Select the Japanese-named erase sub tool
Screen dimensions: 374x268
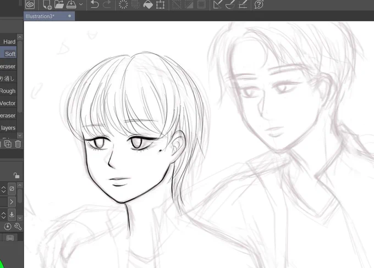coord(8,79)
